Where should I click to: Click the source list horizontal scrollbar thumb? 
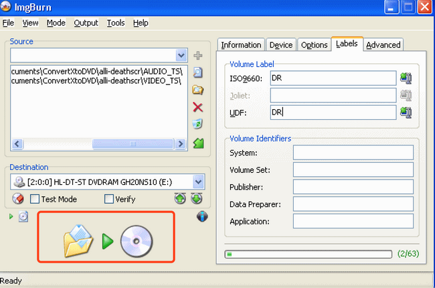[133, 144]
